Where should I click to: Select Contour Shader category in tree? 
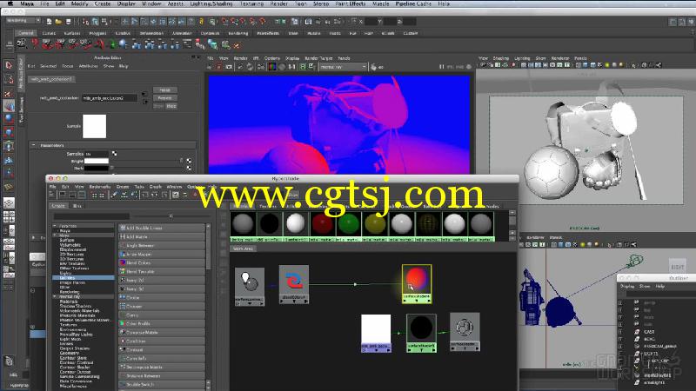tap(75, 367)
